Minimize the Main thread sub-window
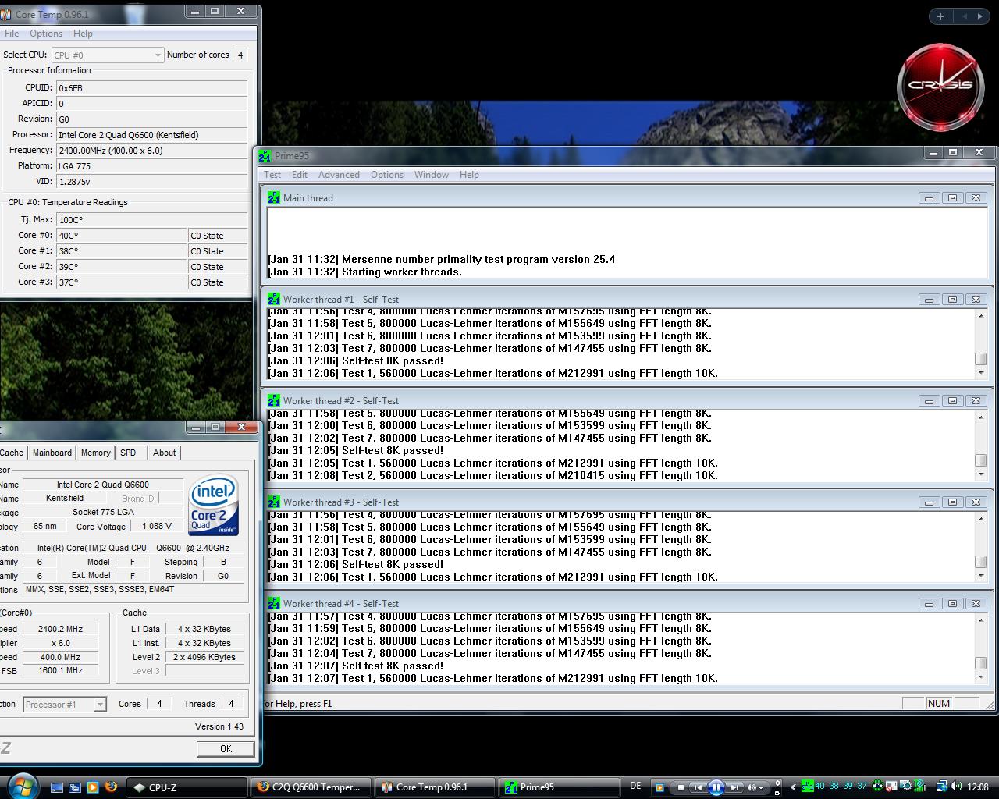This screenshot has width=999, height=799. click(x=929, y=197)
